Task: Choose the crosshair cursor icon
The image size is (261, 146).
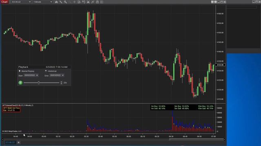Action: 74,2
